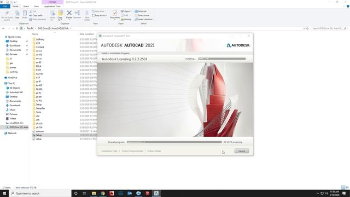This screenshot has width=350, height=197.
Task: Click the Up one level arrow
Action: [17, 28]
